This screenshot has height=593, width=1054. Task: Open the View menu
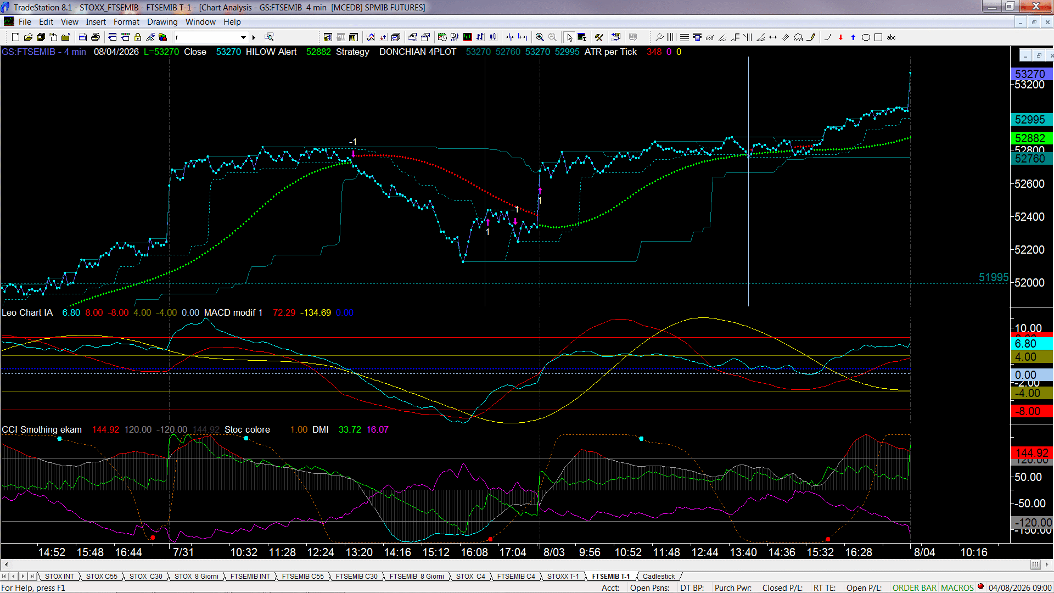70,22
